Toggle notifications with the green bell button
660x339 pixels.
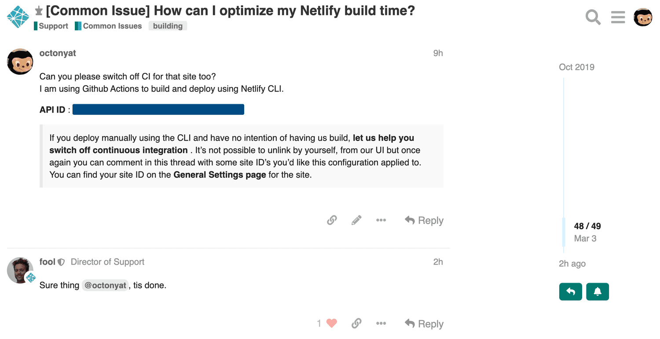(598, 292)
